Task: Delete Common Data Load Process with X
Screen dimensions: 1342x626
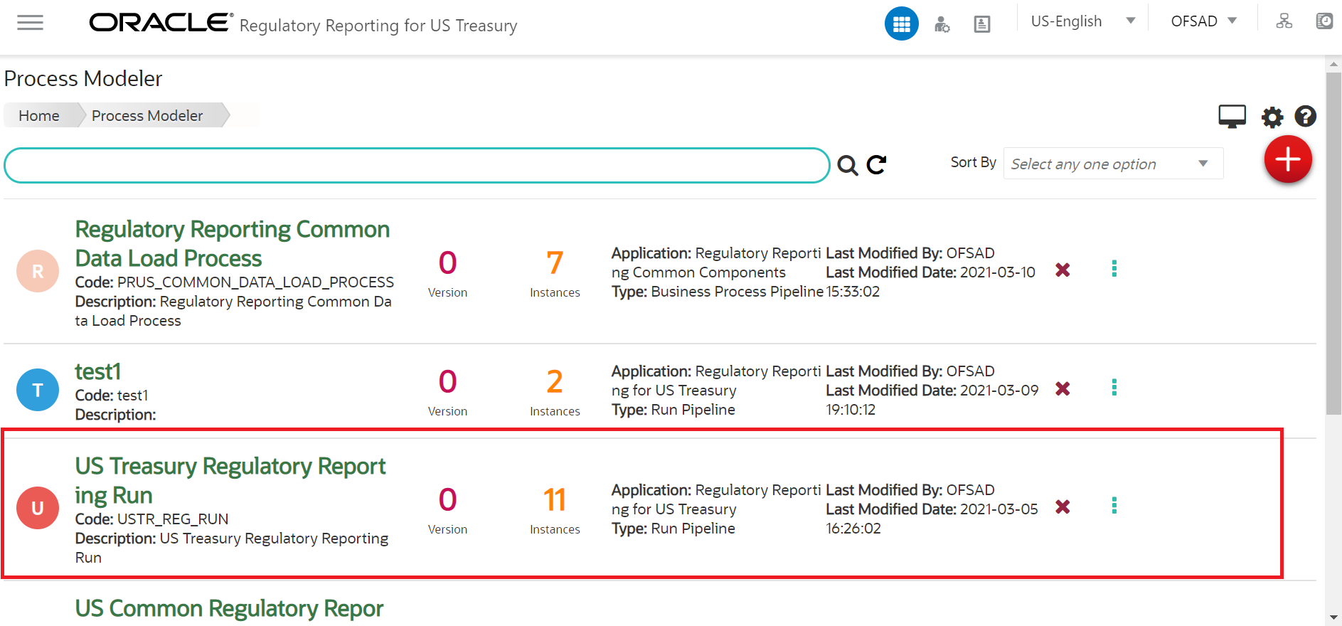Action: (1063, 270)
